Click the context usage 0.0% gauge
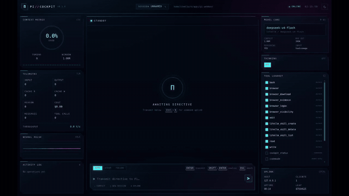Screen dimensions: 349x196 tap(52, 37)
